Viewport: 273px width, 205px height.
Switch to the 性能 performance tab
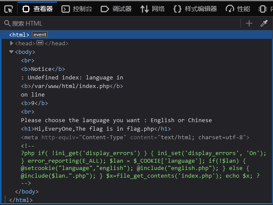click(x=238, y=9)
